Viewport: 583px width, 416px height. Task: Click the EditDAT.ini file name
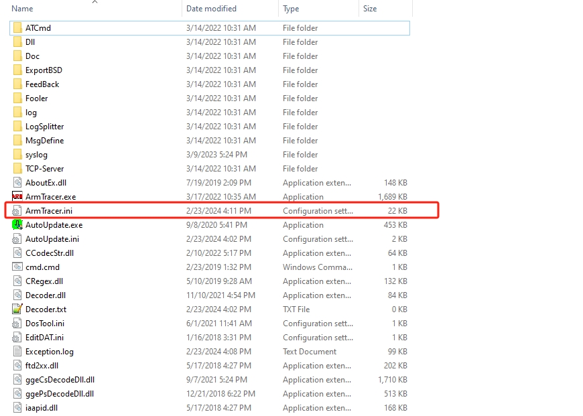click(x=45, y=338)
